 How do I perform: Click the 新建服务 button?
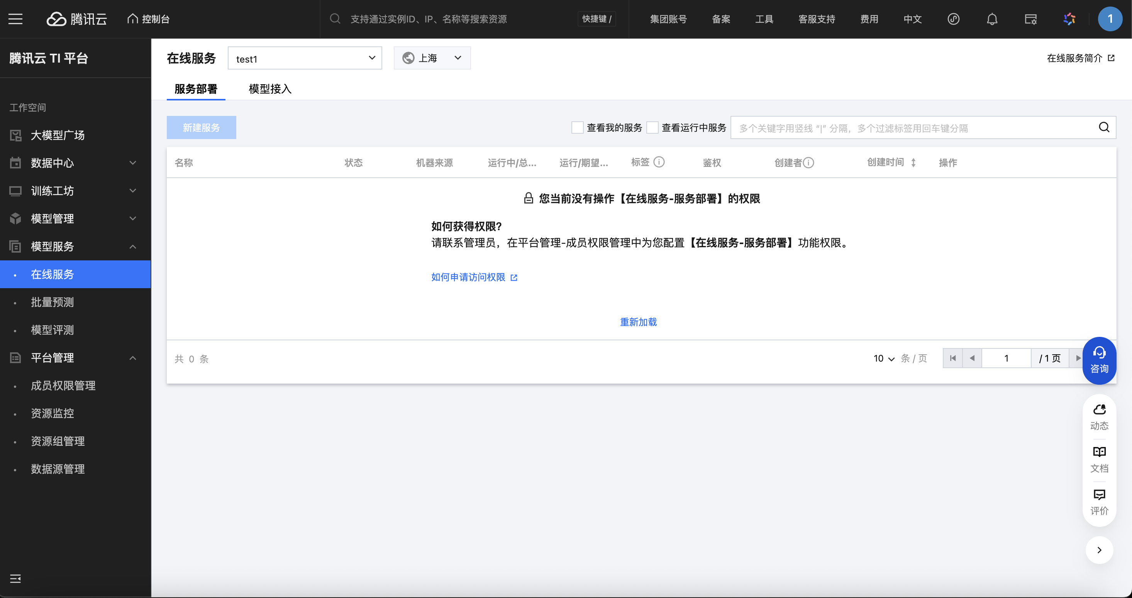point(201,127)
